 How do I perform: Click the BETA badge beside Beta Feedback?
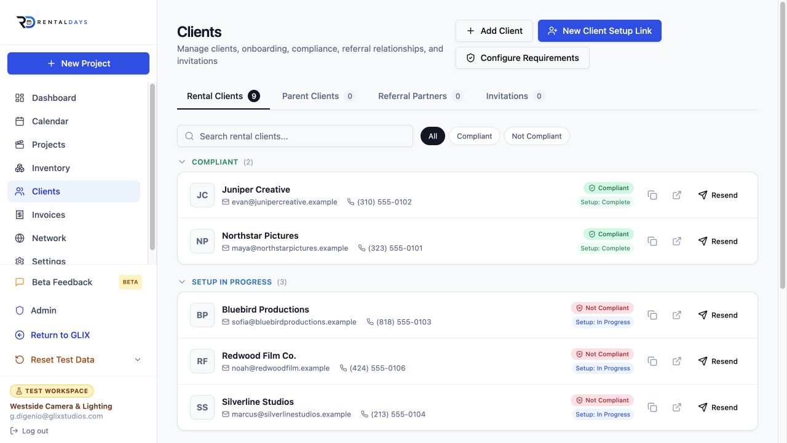click(x=130, y=282)
